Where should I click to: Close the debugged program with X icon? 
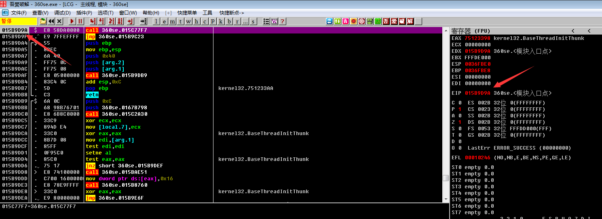(x=59, y=21)
